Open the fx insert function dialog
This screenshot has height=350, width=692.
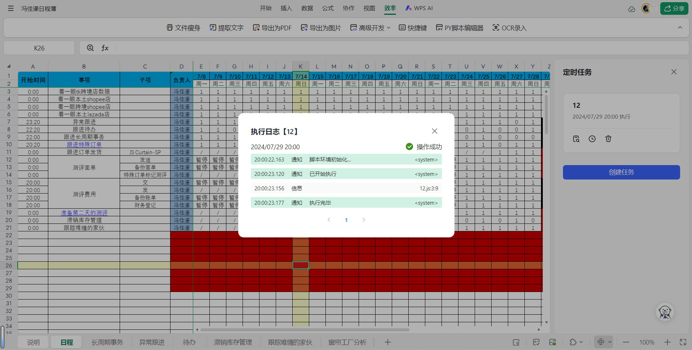tap(105, 48)
